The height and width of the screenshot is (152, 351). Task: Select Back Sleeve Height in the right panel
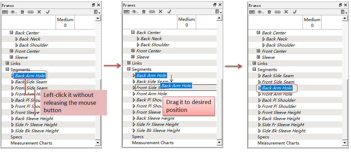click(x=281, y=119)
